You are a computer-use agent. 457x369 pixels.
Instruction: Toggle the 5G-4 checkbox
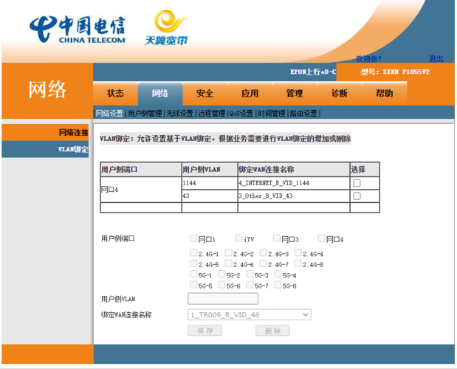pyautogui.click(x=278, y=274)
